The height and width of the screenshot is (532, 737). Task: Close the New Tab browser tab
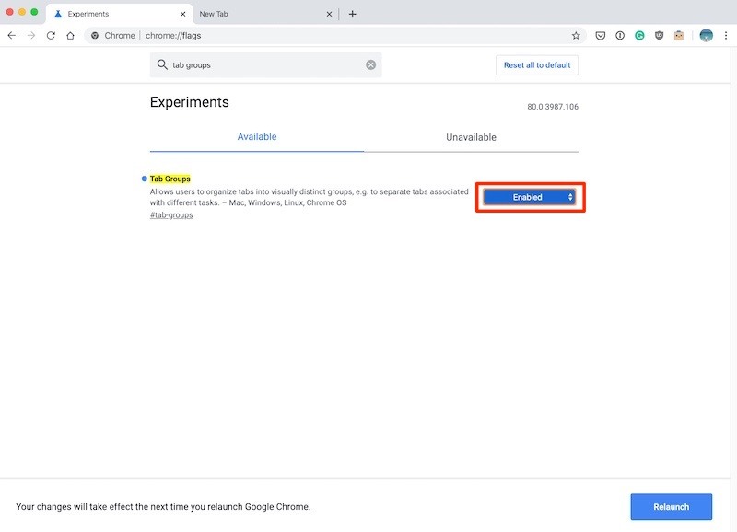(x=329, y=14)
